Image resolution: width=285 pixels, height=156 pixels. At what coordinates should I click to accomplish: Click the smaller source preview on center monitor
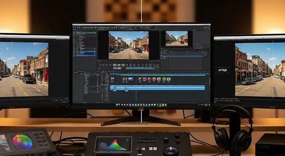coord(177,38)
